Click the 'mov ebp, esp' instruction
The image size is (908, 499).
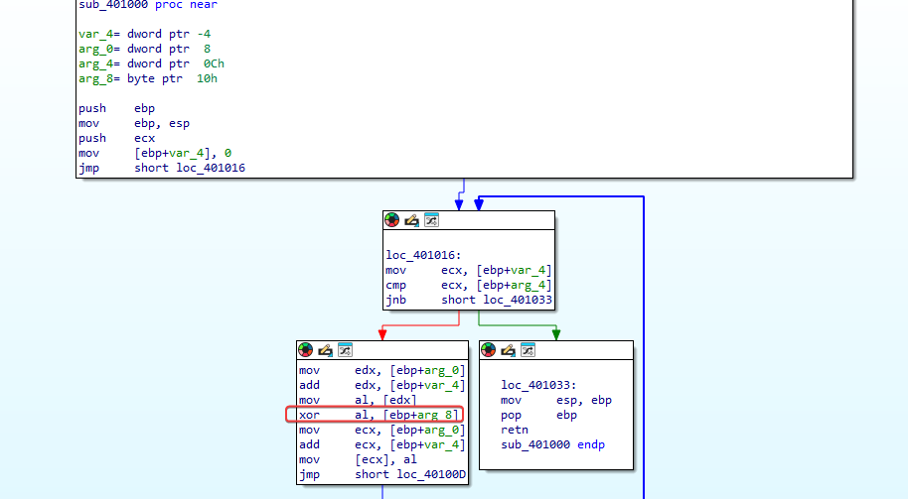pos(134,123)
